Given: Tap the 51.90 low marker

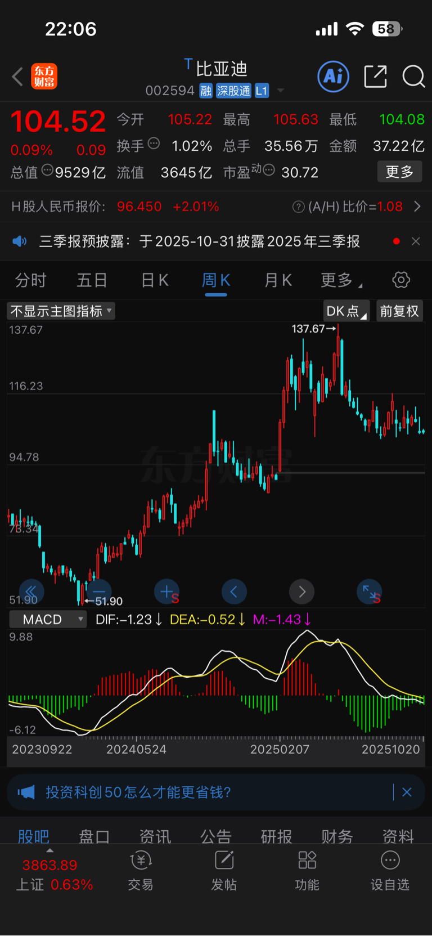Looking at the screenshot, I should click(103, 601).
